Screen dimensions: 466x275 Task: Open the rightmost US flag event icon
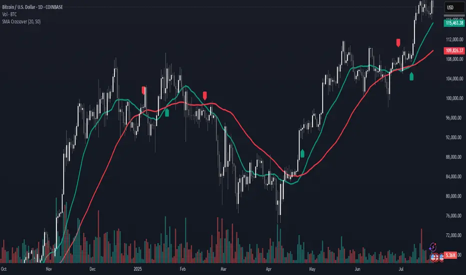tap(441, 257)
